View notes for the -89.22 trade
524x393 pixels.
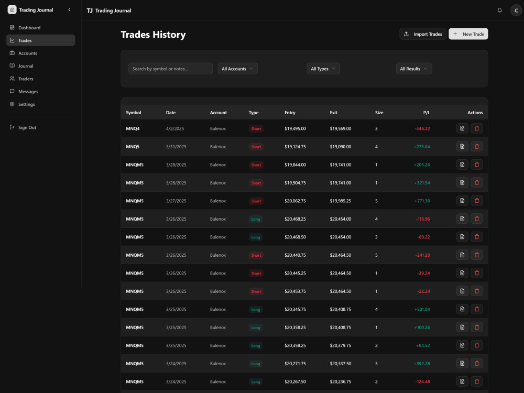(x=462, y=237)
